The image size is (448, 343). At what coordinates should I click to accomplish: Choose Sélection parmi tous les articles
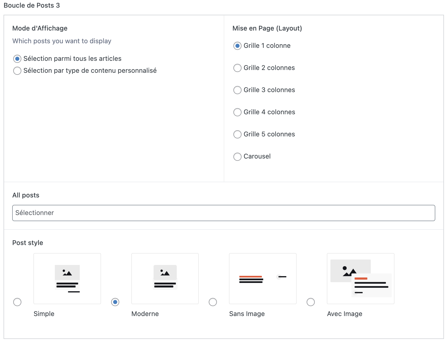pos(17,59)
